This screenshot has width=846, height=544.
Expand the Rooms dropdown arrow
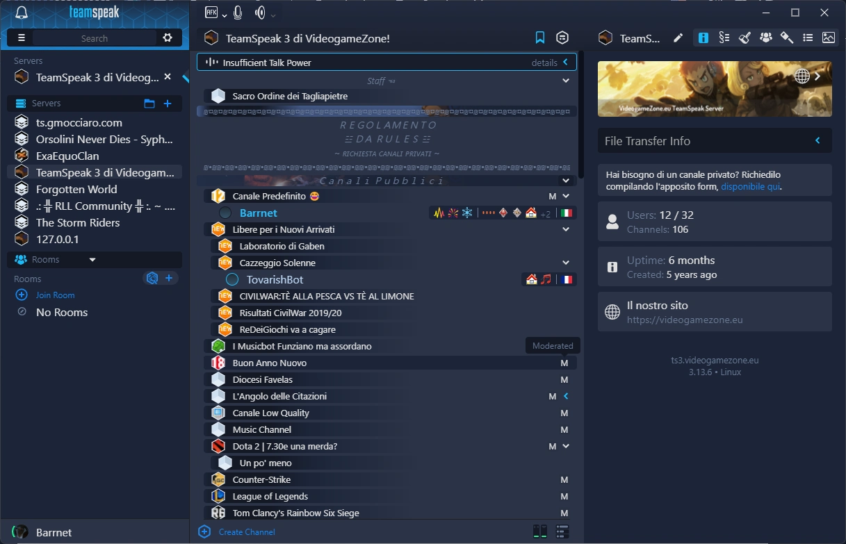(92, 260)
